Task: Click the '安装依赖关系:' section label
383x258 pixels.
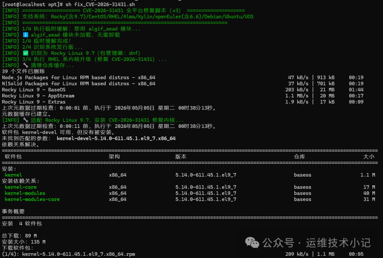Action: (x=21, y=181)
